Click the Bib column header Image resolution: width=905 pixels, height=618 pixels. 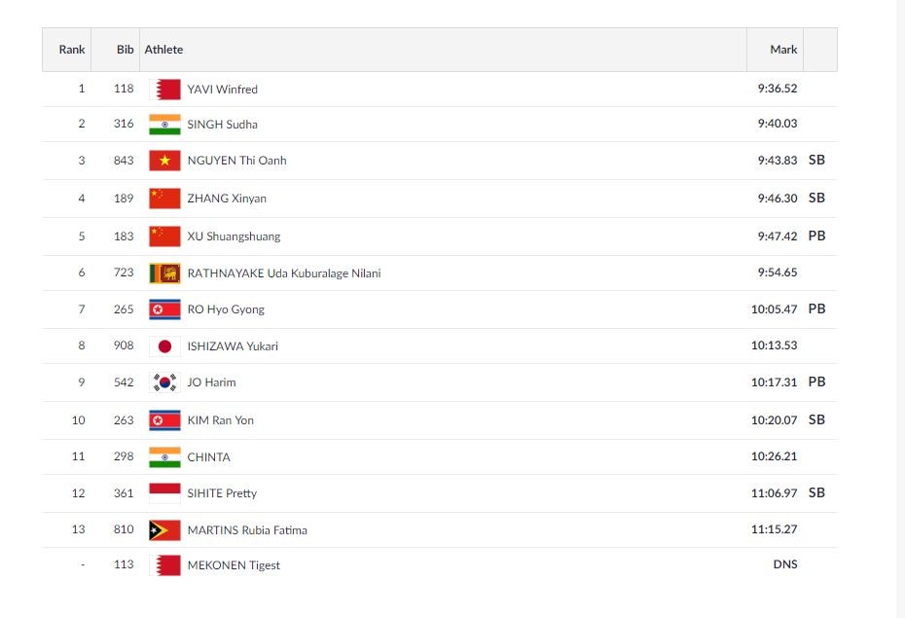(x=125, y=50)
